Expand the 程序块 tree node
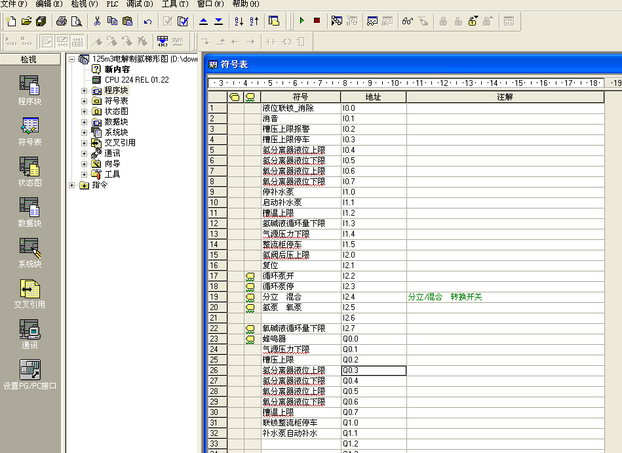 click(84, 90)
